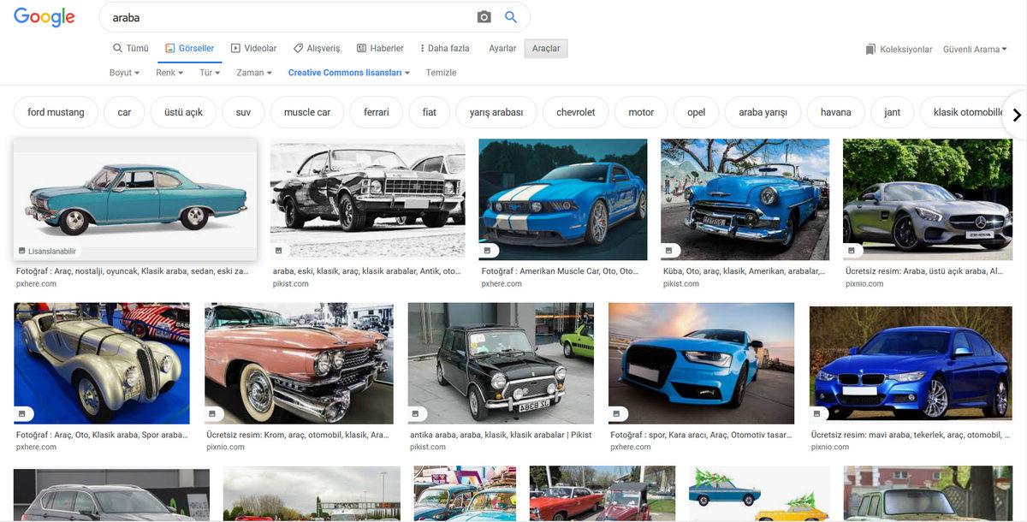Image resolution: width=1027 pixels, height=522 pixels.
Task: Open Creative Commons lisansları filter
Action: 347,73
